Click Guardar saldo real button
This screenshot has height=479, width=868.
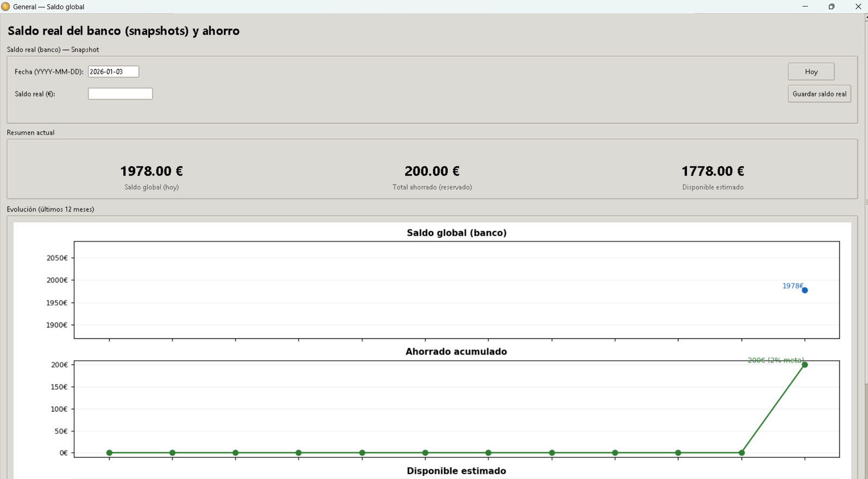tap(819, 94)
